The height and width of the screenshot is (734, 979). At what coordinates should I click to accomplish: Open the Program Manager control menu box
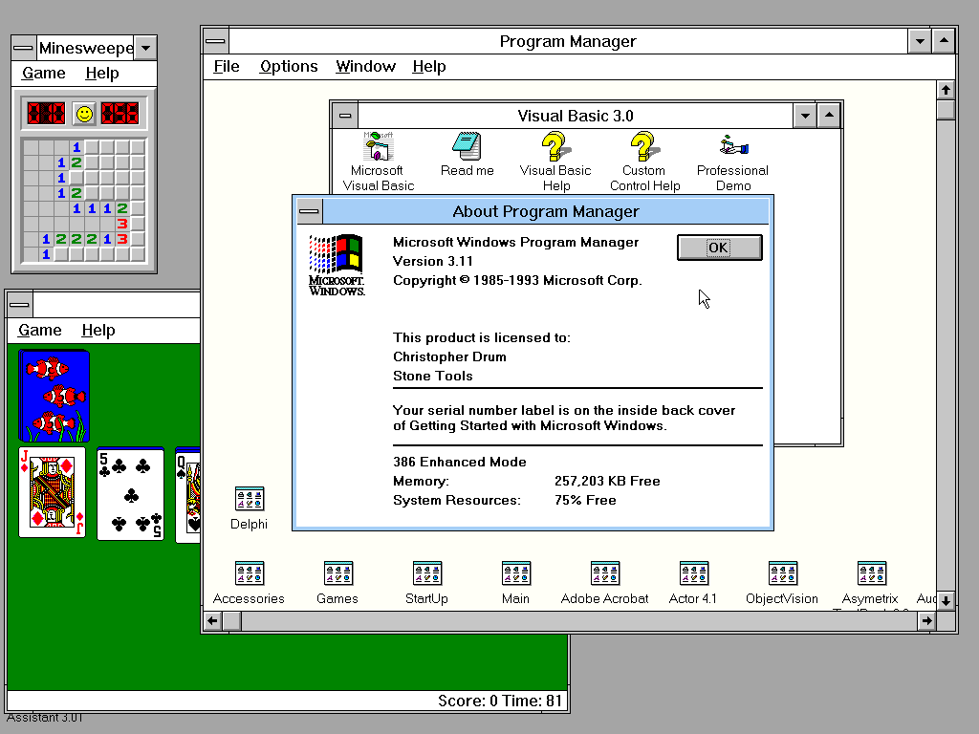[x=215, y=41]
